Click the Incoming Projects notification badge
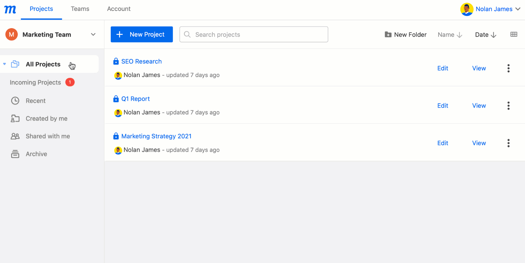 (x=70, y=82)
